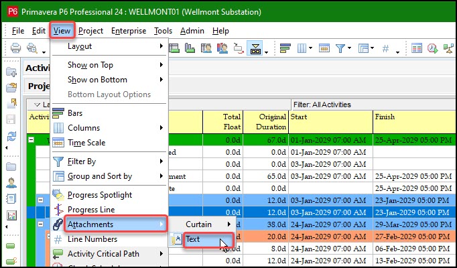Open the Curtain submenu
The image size is (457, 268).
tap(202, 224)
